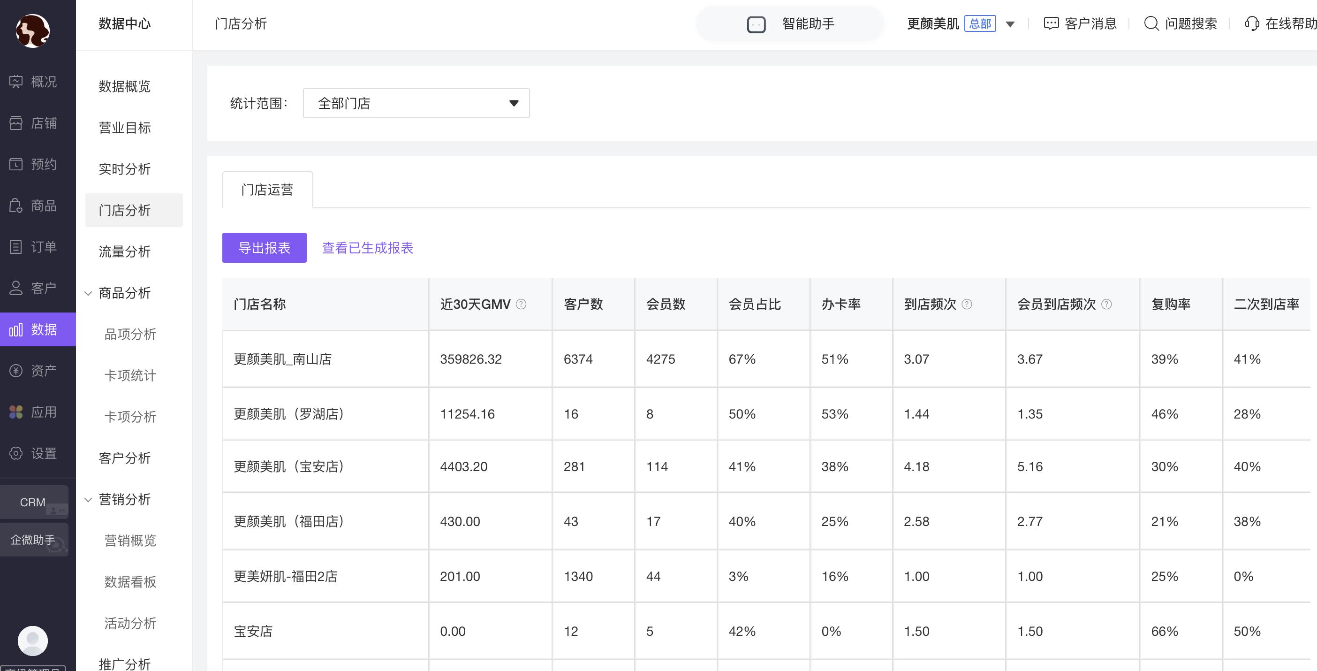This screenshot has width=1317, height=671.
Task: Open the 全部门店 statistics range dropdown
Action: [x=416, y=103]
